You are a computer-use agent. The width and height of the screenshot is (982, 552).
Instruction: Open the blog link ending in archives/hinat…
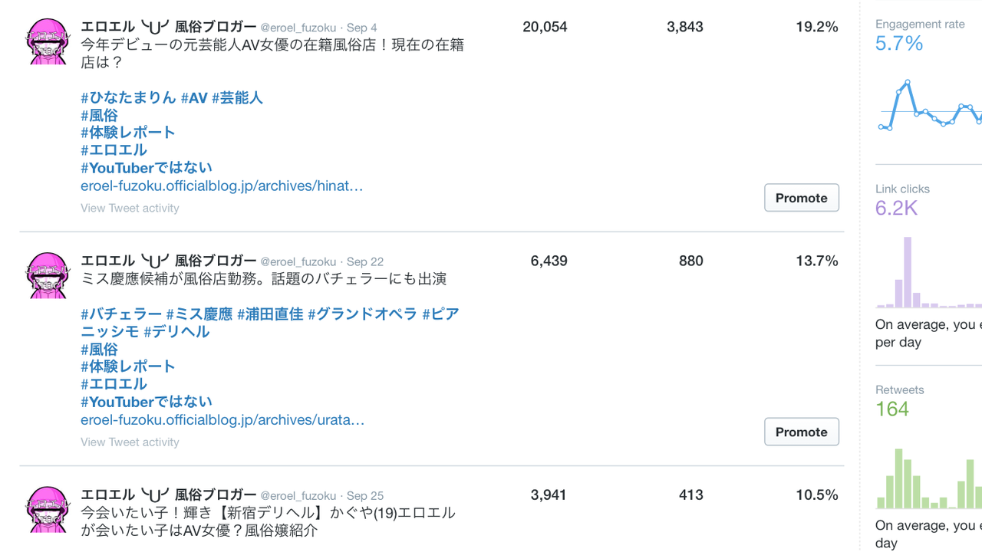[222, 186]
